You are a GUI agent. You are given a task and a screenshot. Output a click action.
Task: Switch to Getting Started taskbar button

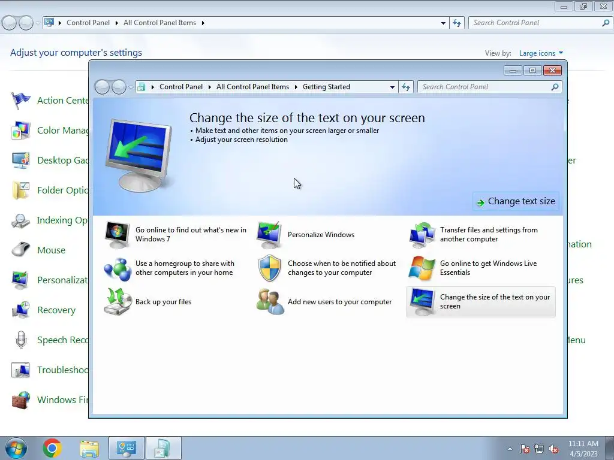(163, 448)
